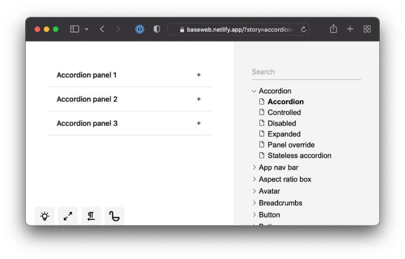Expand the Breadcrumbs tree group
The height and width of the screenshot is (259, 405).
(254, 203)
